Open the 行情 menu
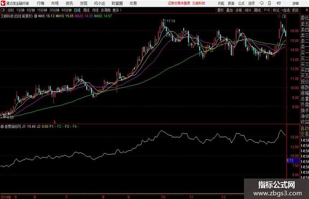 (x=41, y=3)
